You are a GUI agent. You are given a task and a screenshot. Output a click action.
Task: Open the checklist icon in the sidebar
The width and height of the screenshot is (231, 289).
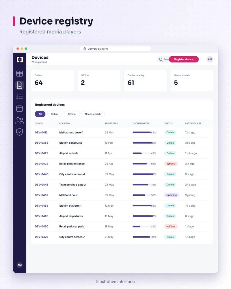20,97
